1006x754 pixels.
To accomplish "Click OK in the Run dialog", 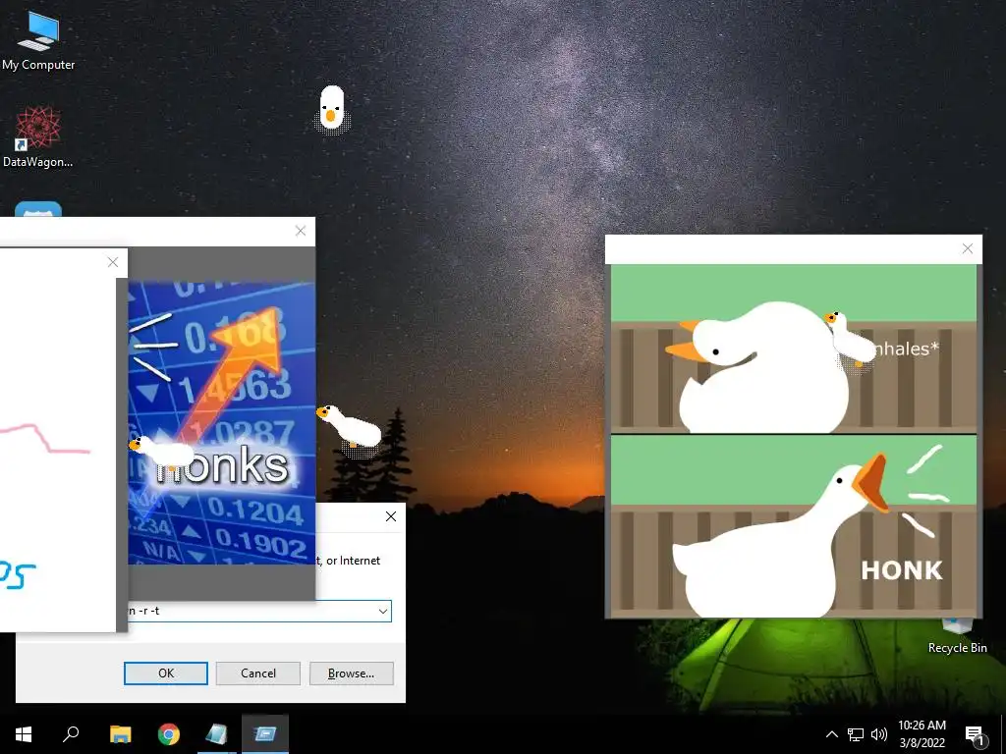I will tap(165, 673).
